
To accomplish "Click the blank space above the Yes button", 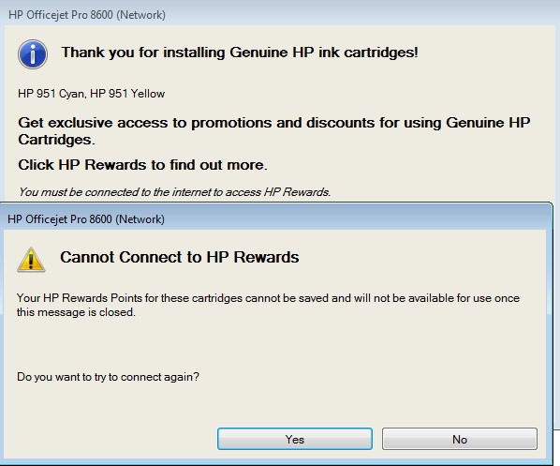I will tap(295, 404).
